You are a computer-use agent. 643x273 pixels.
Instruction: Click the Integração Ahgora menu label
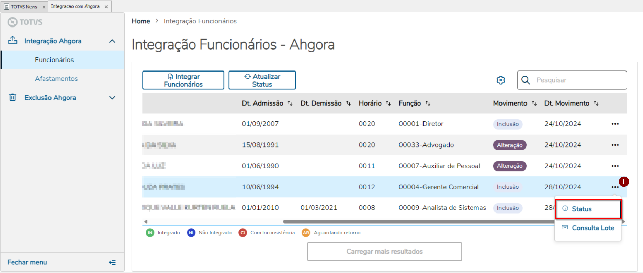coord(53,41)
